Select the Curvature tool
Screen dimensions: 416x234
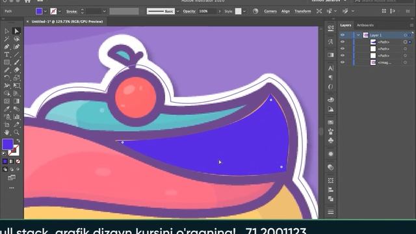(x=16, y=47)
